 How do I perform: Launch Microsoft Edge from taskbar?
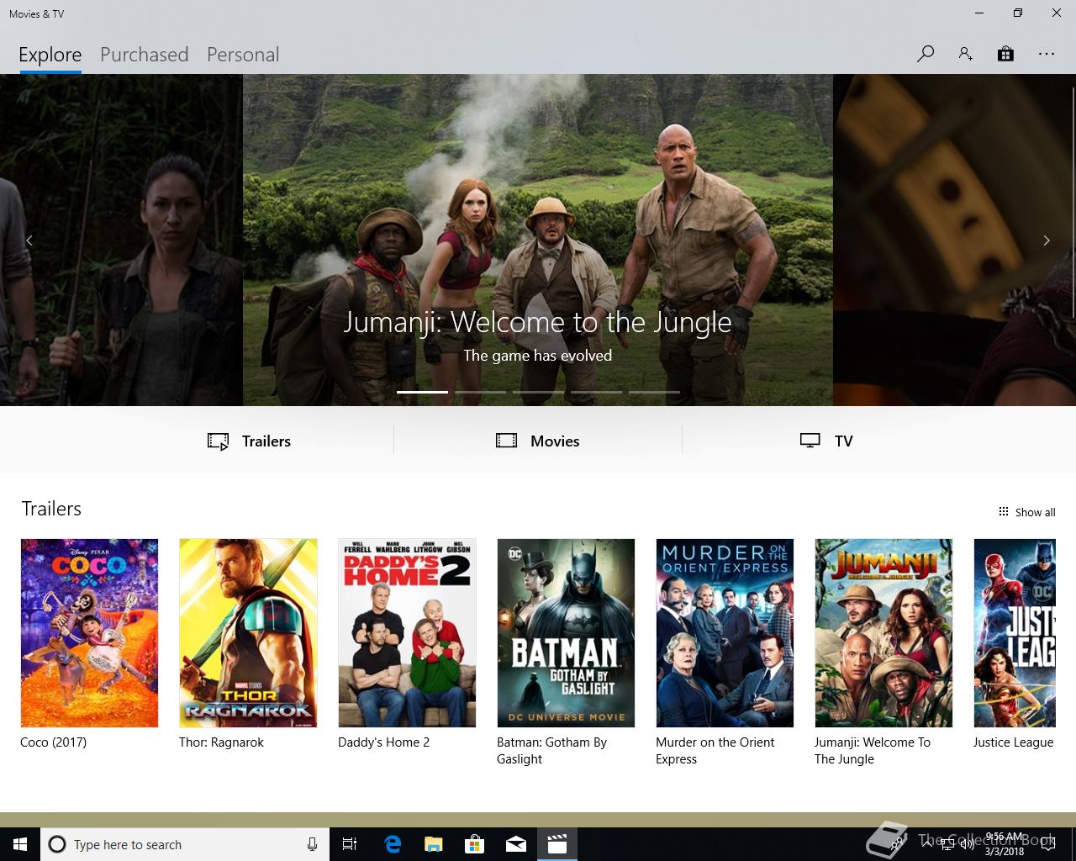(393, 844)
